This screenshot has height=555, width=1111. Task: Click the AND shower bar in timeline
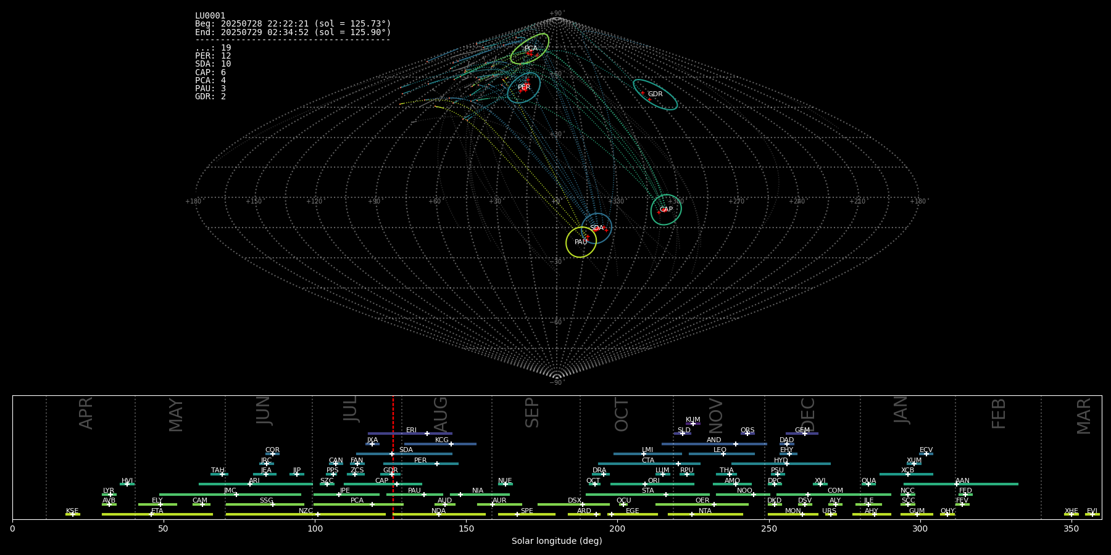(x=714, y=443)
